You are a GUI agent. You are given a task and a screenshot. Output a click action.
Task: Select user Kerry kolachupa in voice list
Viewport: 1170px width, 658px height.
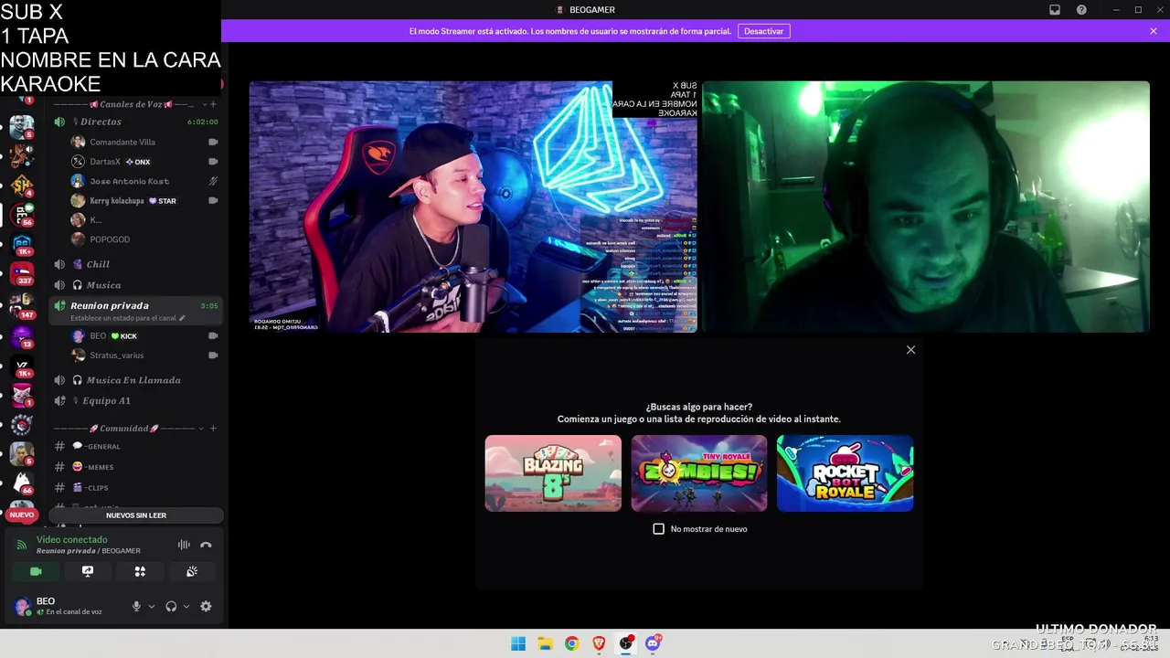tap(144, 201)
